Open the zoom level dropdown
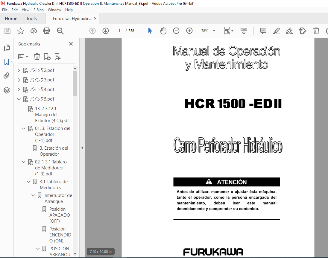The width and height of the screenshot is (328, 258). pyautogui.click(x=214, y=31)
